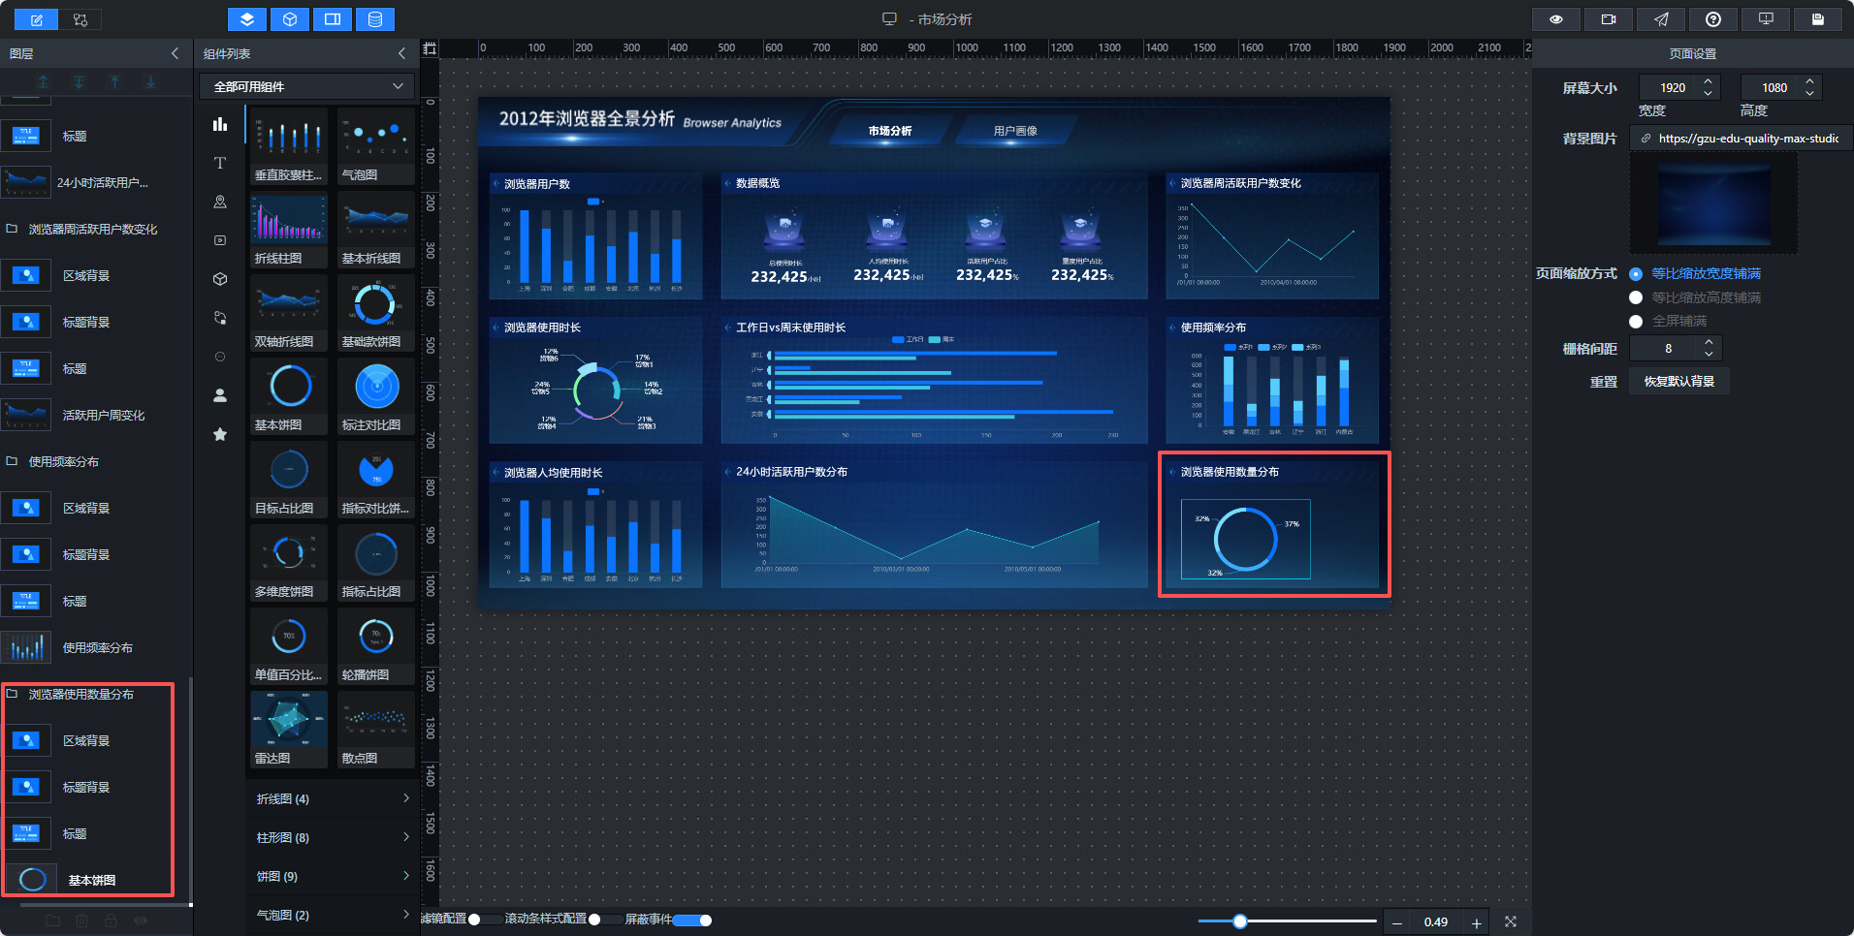Click the star favorites icon in component sidebar
1854x936 pixels.
pyautogui.click(x=220, y=434)
